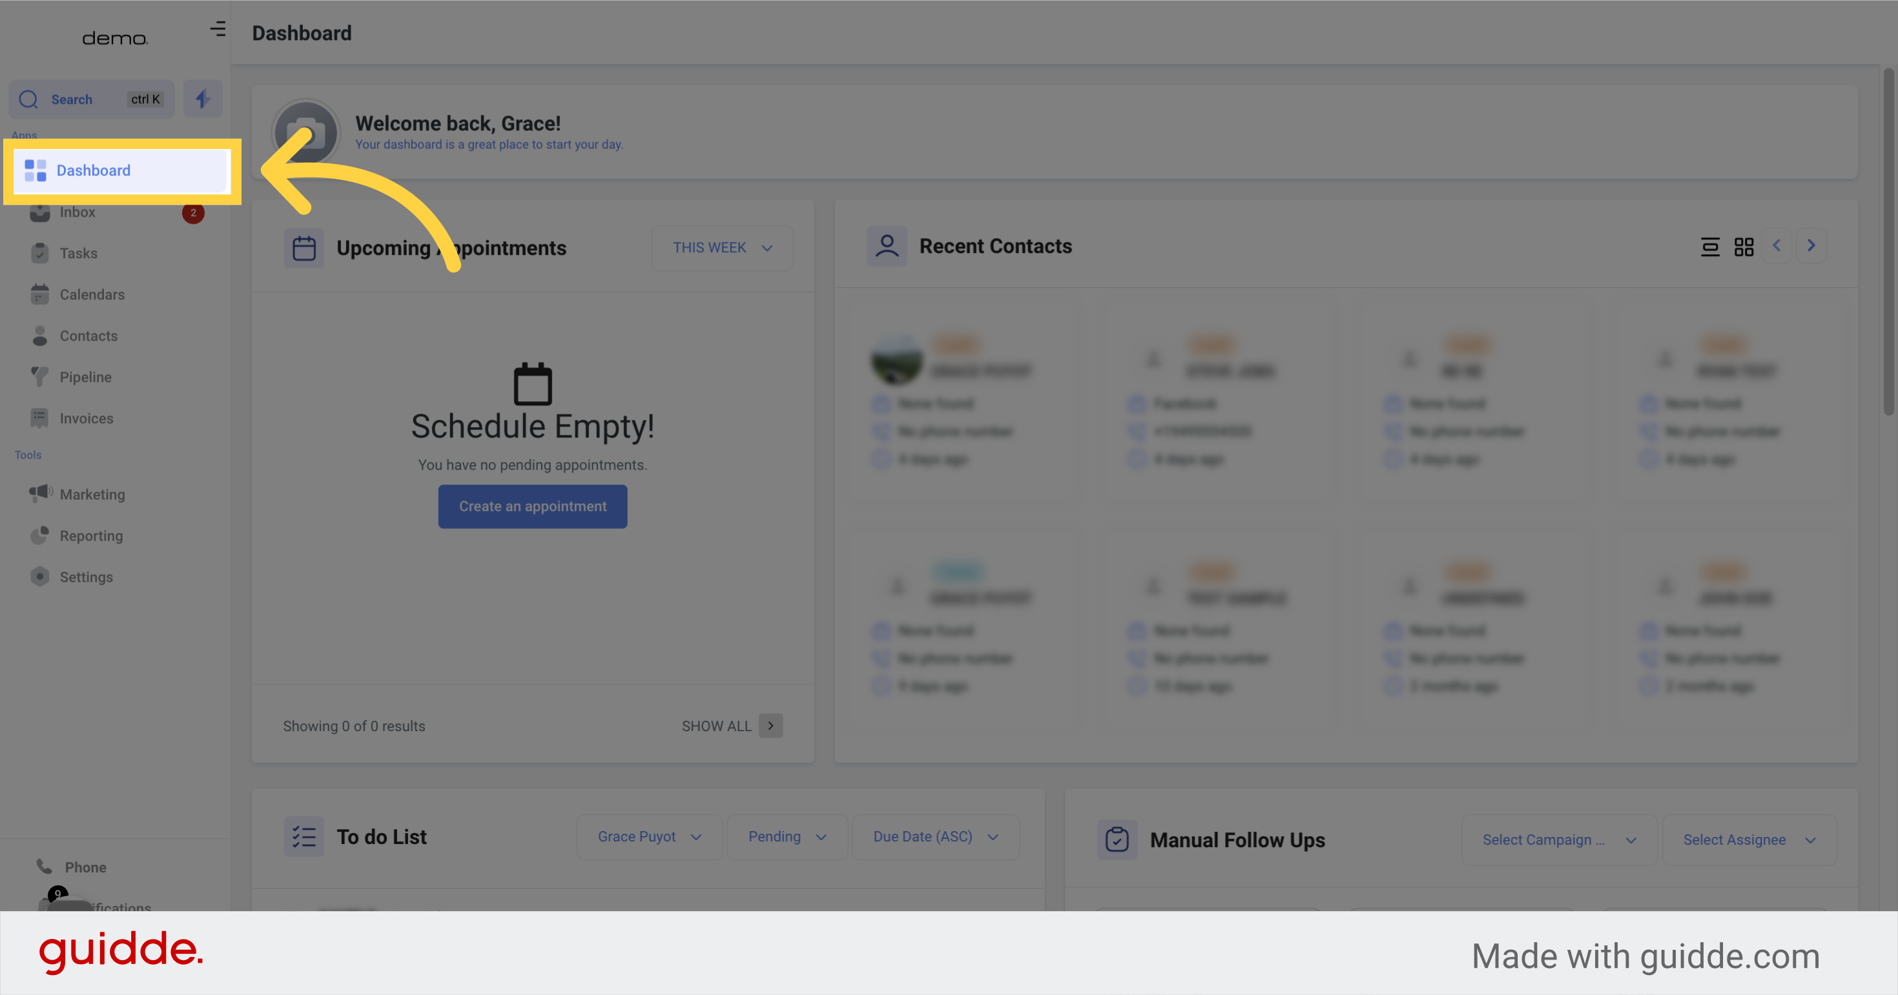The image size is (1898, 995).
Task: Expand the Due Date (ASC) sort dropdown
Action: pyautogui.click(x=935, y=837)
